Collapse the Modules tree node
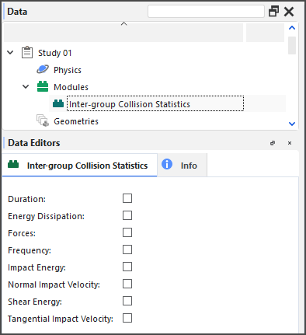This screenshot has height=335, width=306. [26, 87]
